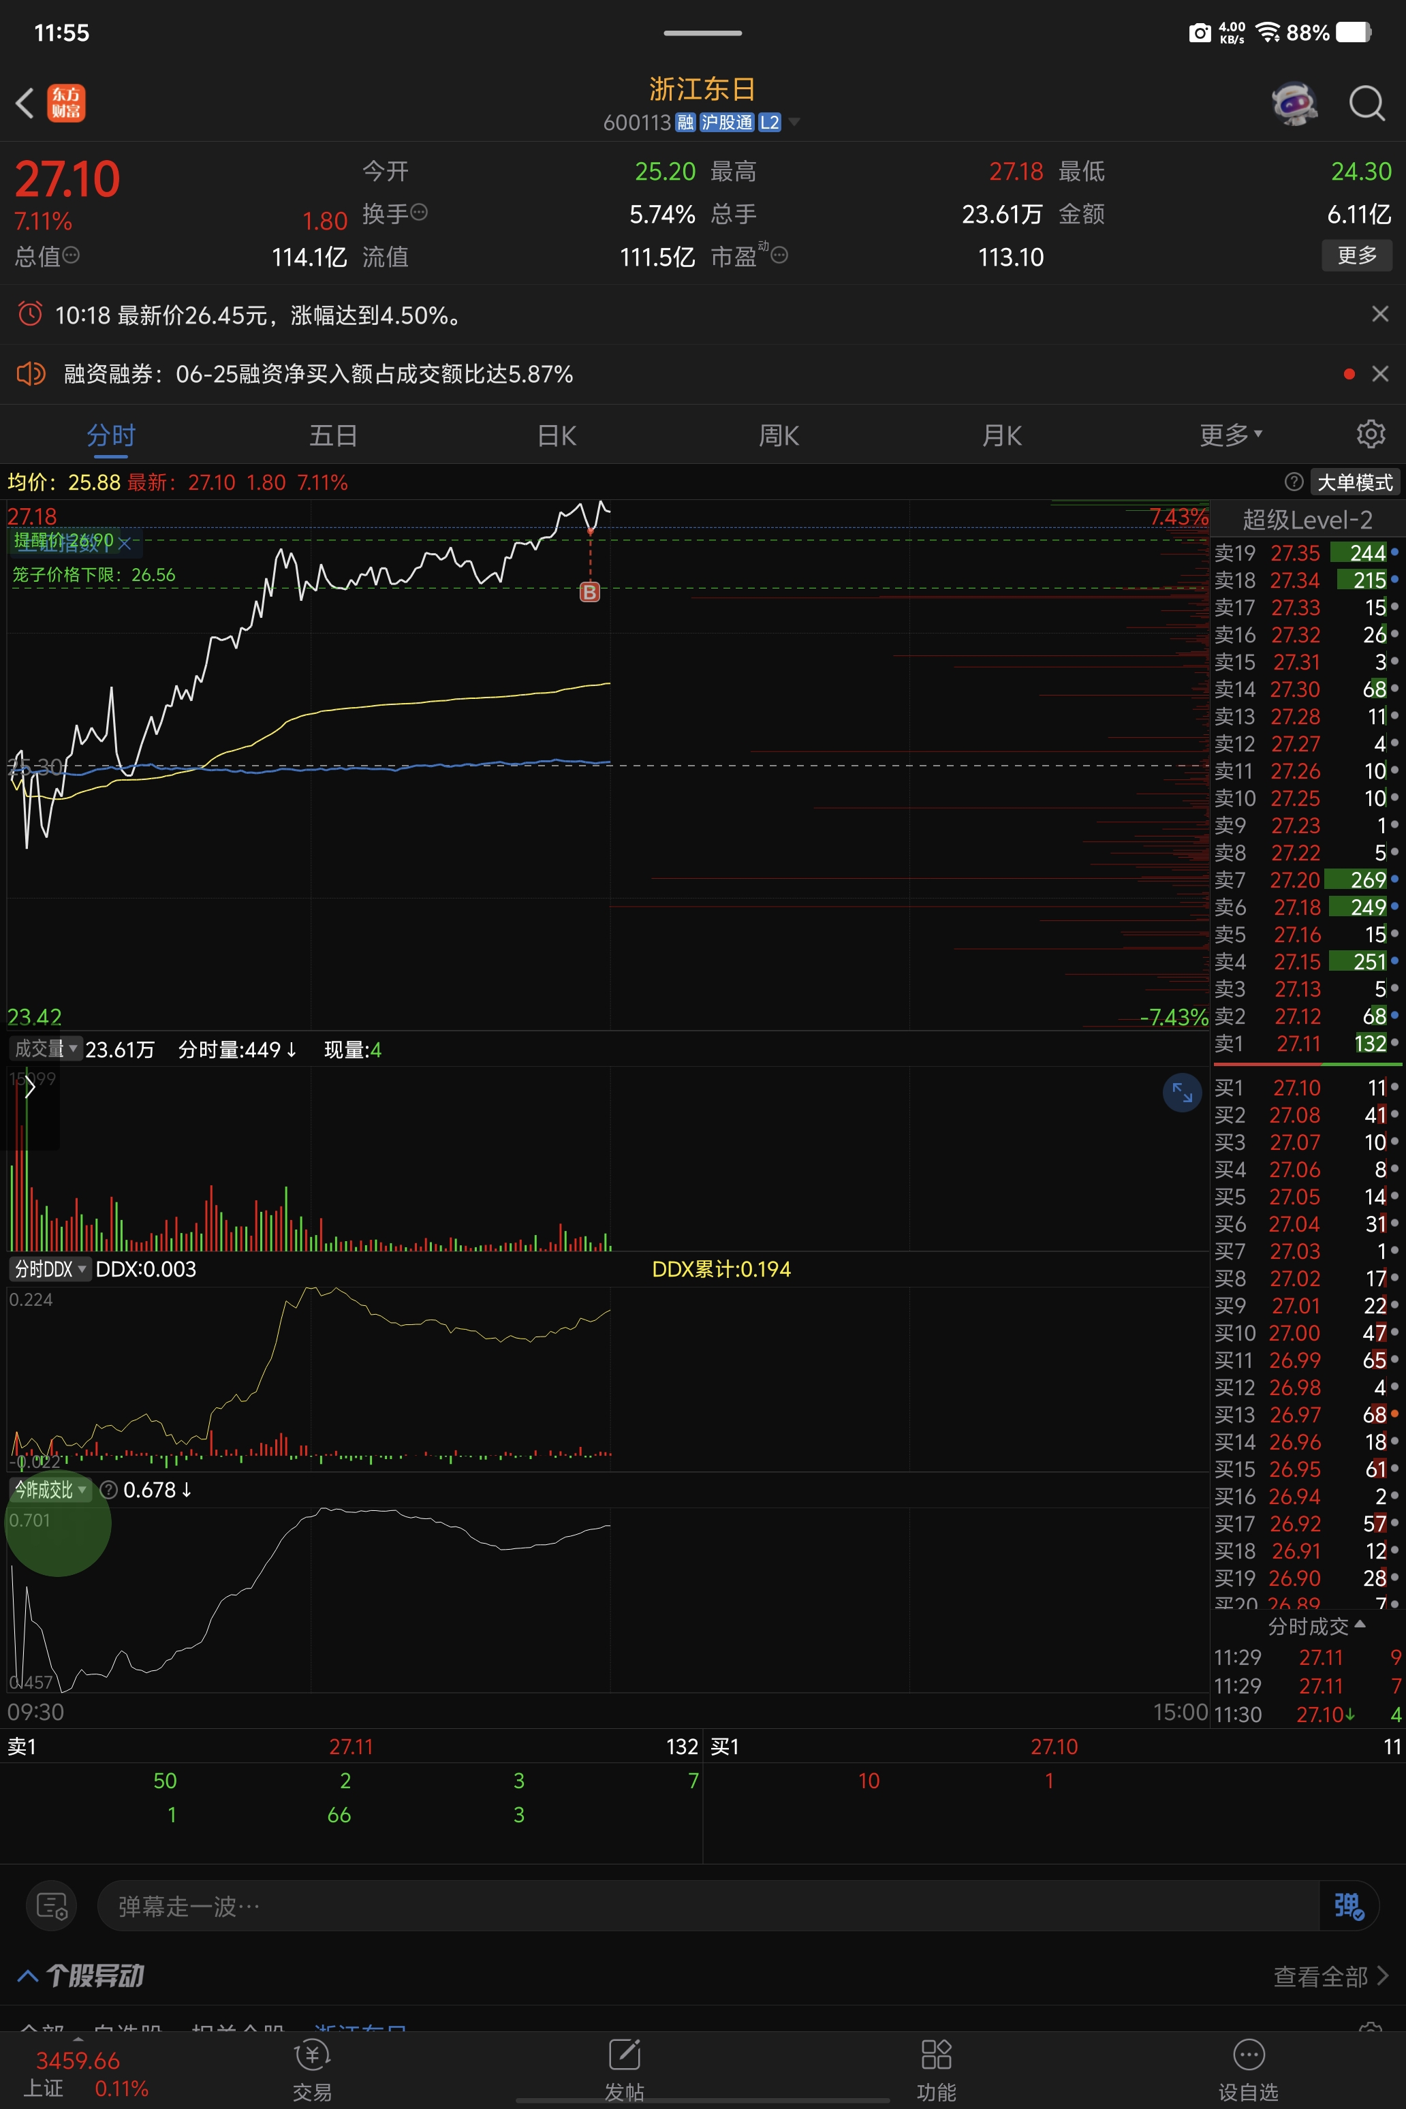Tap the 买1 queue order of 10
Image resolution: width=1406 pixels, height=2109 pixels.
pyautogui.click(x=869, y=1780)
